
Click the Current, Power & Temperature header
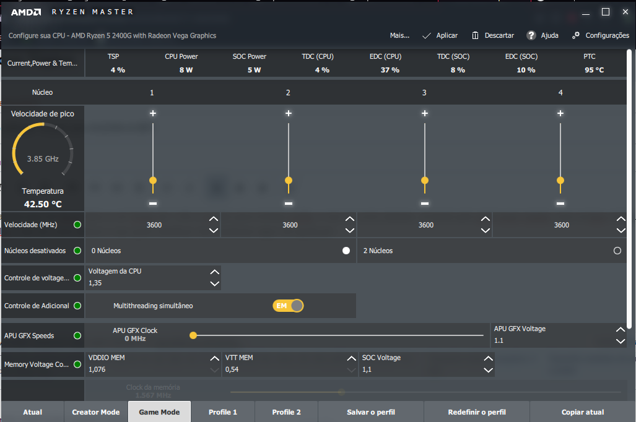pos(43,63)
